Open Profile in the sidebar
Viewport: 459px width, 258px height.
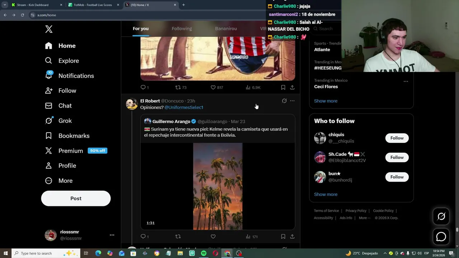(x=60, y=166)
